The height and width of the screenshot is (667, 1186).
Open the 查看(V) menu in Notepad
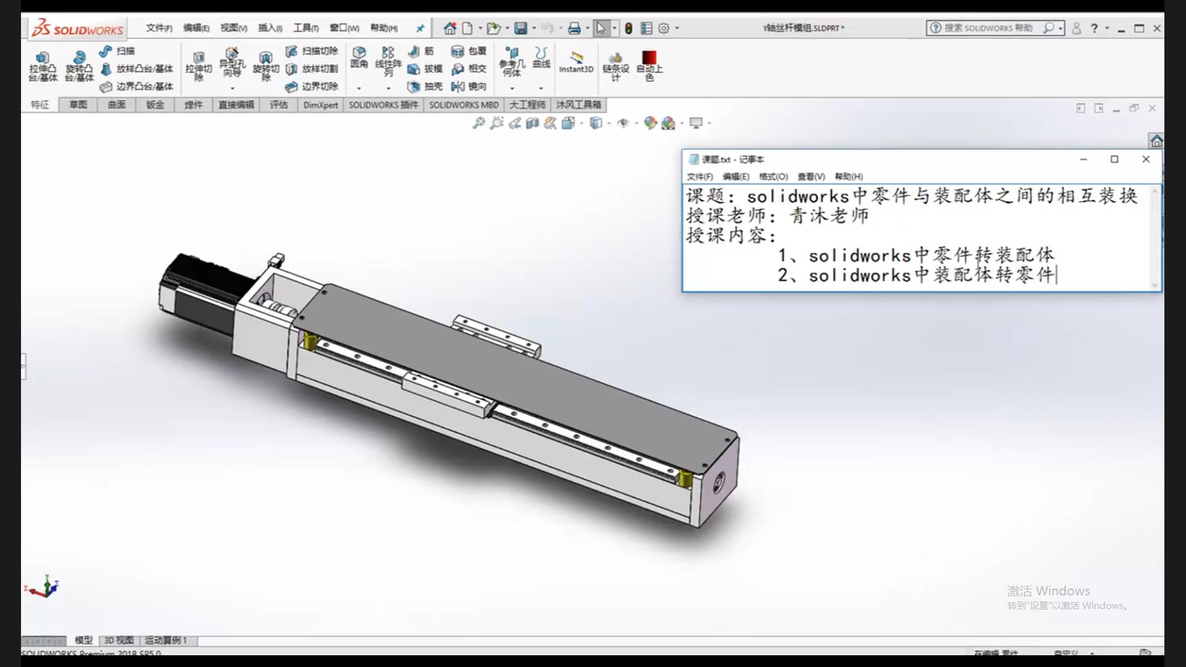click(811, 177)
